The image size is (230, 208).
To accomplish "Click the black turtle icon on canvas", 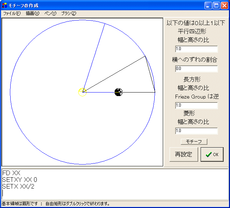I will [119, 92].
